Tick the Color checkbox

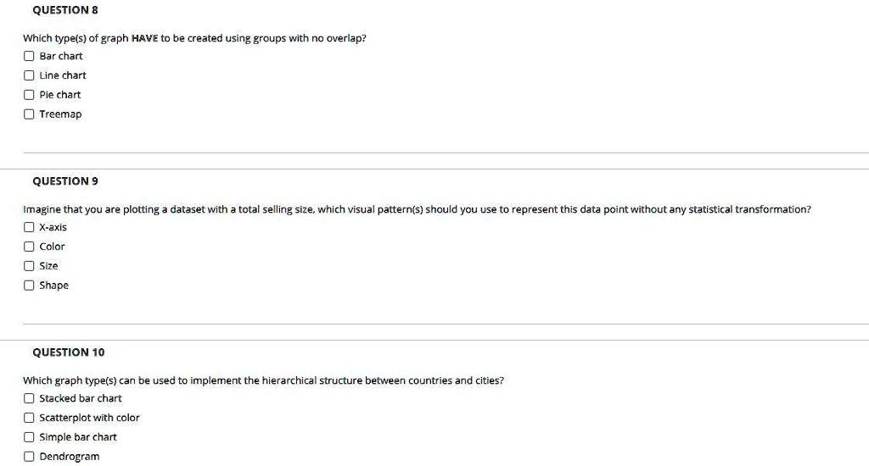click(x=29, y=247)
